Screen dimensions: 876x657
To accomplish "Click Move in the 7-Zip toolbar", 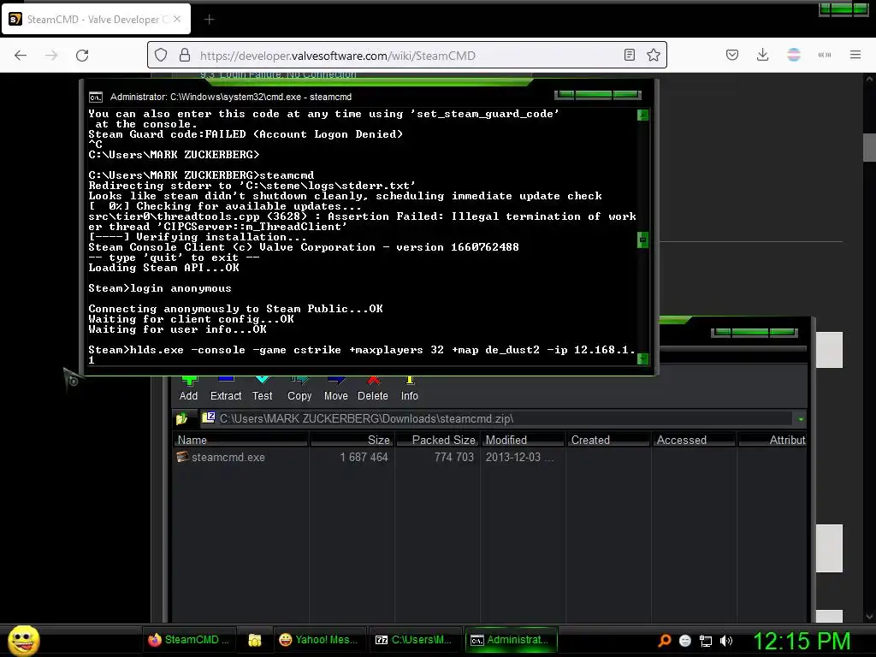I will point(335,388).
